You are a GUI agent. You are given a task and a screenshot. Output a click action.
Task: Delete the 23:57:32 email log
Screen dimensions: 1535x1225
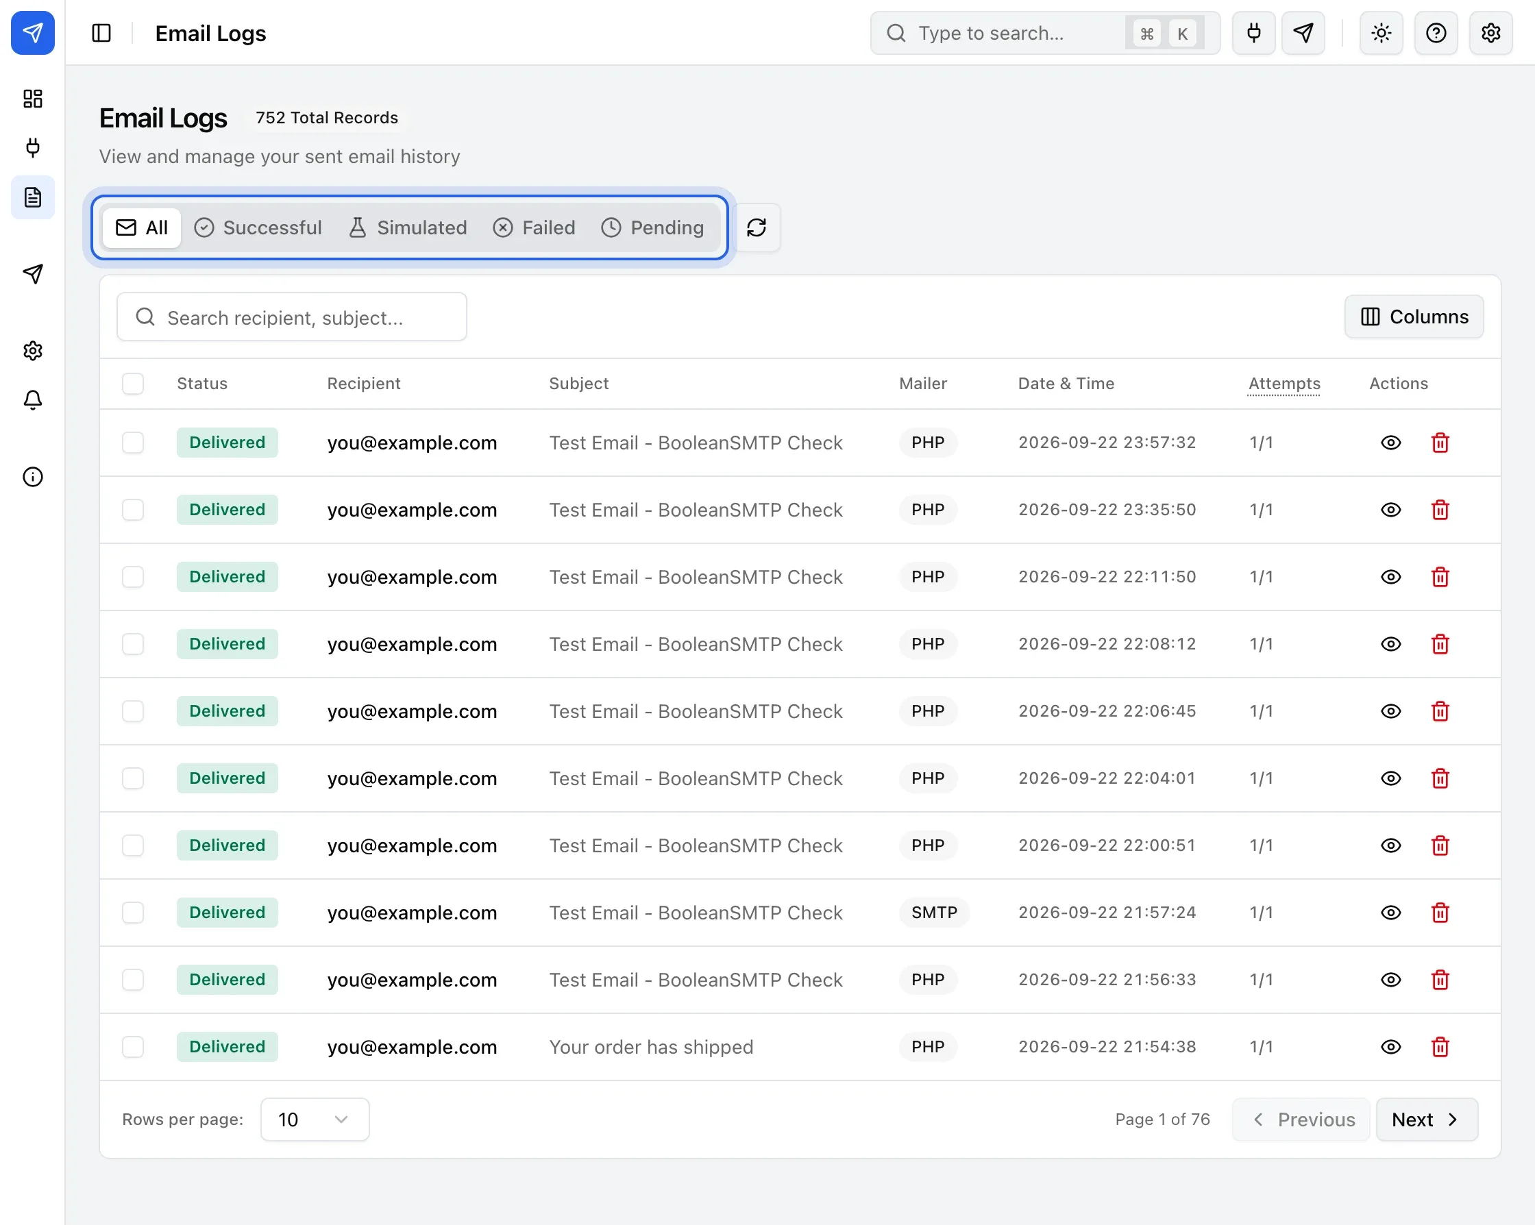tap(1440, 443)
